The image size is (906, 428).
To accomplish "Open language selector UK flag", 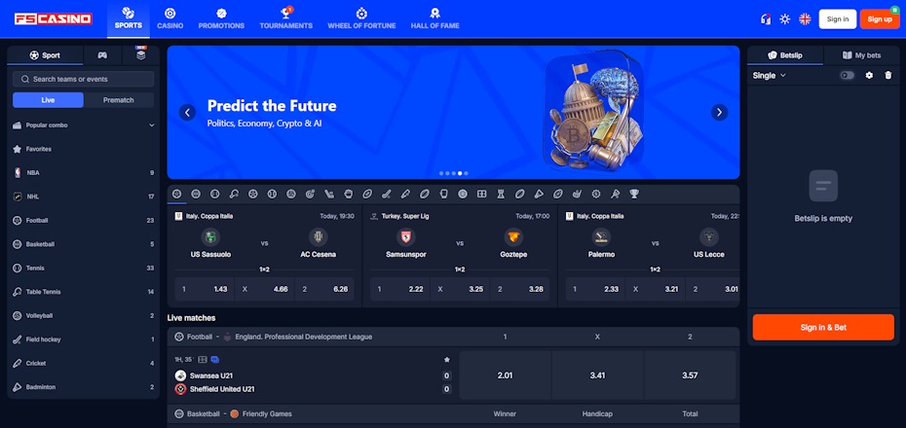I will pos(805,19).
